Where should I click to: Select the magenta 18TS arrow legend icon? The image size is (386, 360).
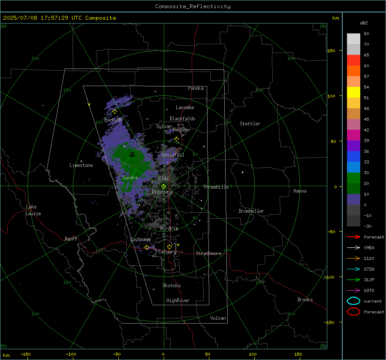pos(353,291)
